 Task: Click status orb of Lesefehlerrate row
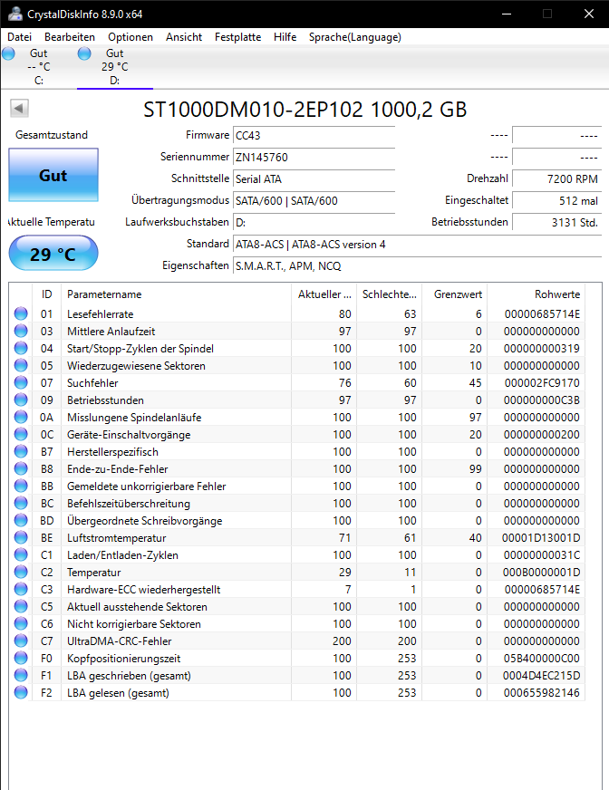[x=21, y=313]
